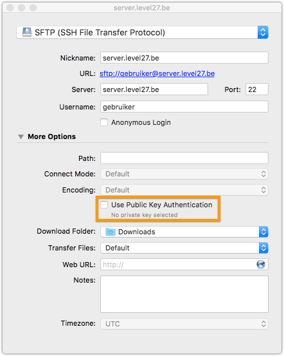The width and height of the screenshot is (284, 356).
Task: Enable Use Public Key Authentication checkbox
Action: click(104, 205)
